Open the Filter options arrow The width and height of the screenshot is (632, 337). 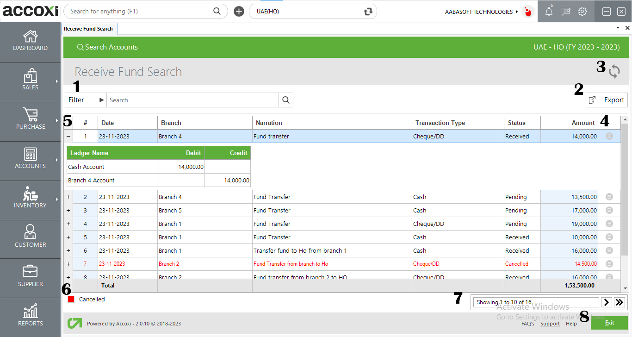pos(98,100)
